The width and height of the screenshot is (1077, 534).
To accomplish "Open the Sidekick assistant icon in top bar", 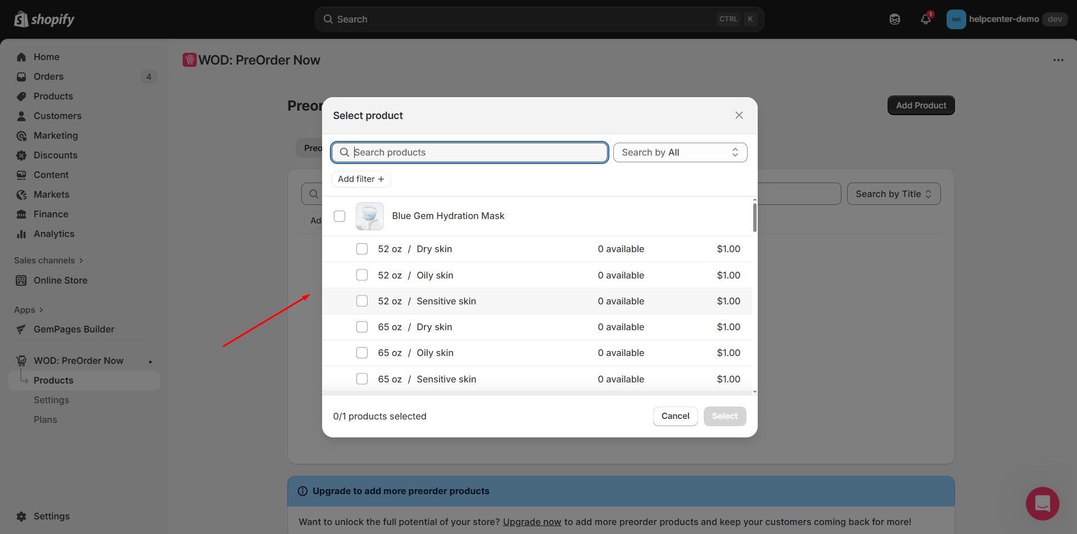I will pos(895,20).
